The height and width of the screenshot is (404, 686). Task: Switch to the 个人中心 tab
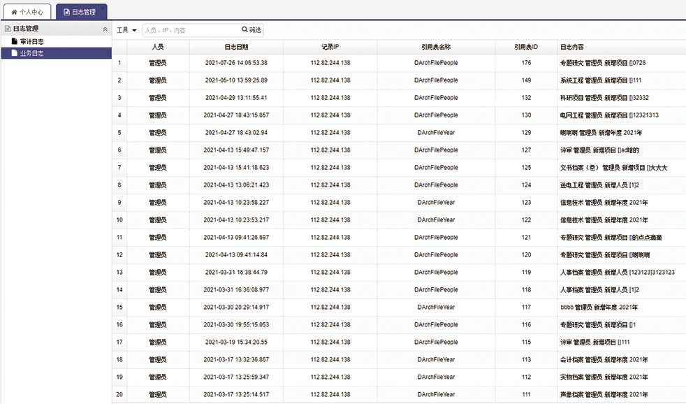[27, 12]
